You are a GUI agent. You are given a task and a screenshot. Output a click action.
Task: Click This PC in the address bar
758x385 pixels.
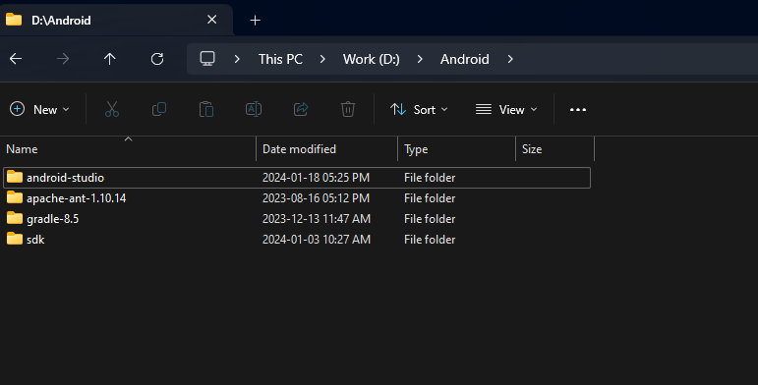(280, 59)
